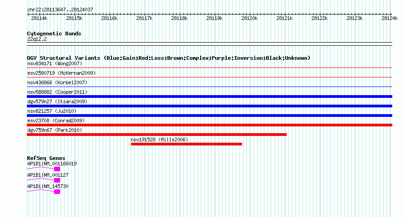Click the 28118k ruler tick label

pos(179,18)
